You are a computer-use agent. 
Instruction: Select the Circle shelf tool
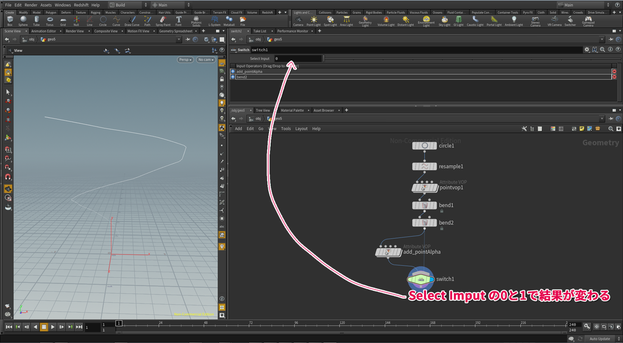pyautogui.click(x=103, y=21)
